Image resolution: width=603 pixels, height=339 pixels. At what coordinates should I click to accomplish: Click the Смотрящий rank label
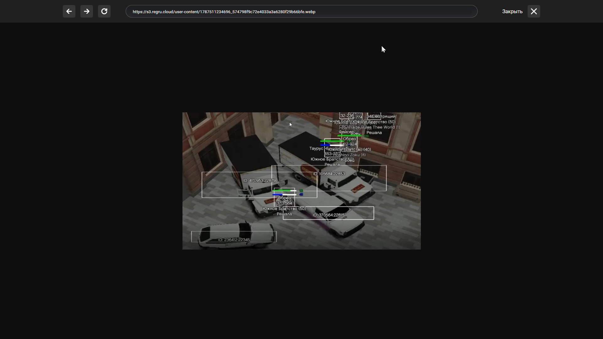click(x=383, y=116)
